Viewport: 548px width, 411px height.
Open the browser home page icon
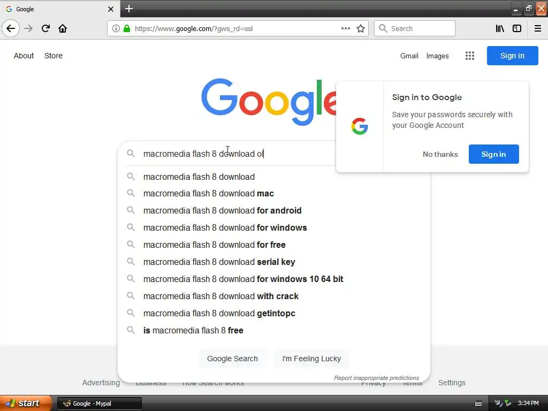63,28
